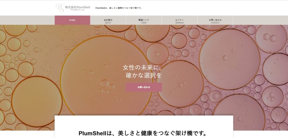288x138 pixels.
Task: Click the amber bubble at hero's bottom left
Action: pyautogui.click(x=37, y=101)
